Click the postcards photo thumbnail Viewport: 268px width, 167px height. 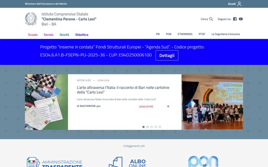[x=46, y=102]
